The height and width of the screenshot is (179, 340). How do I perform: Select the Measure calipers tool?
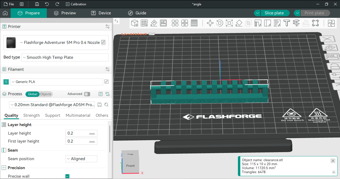(x=296, y=23)
